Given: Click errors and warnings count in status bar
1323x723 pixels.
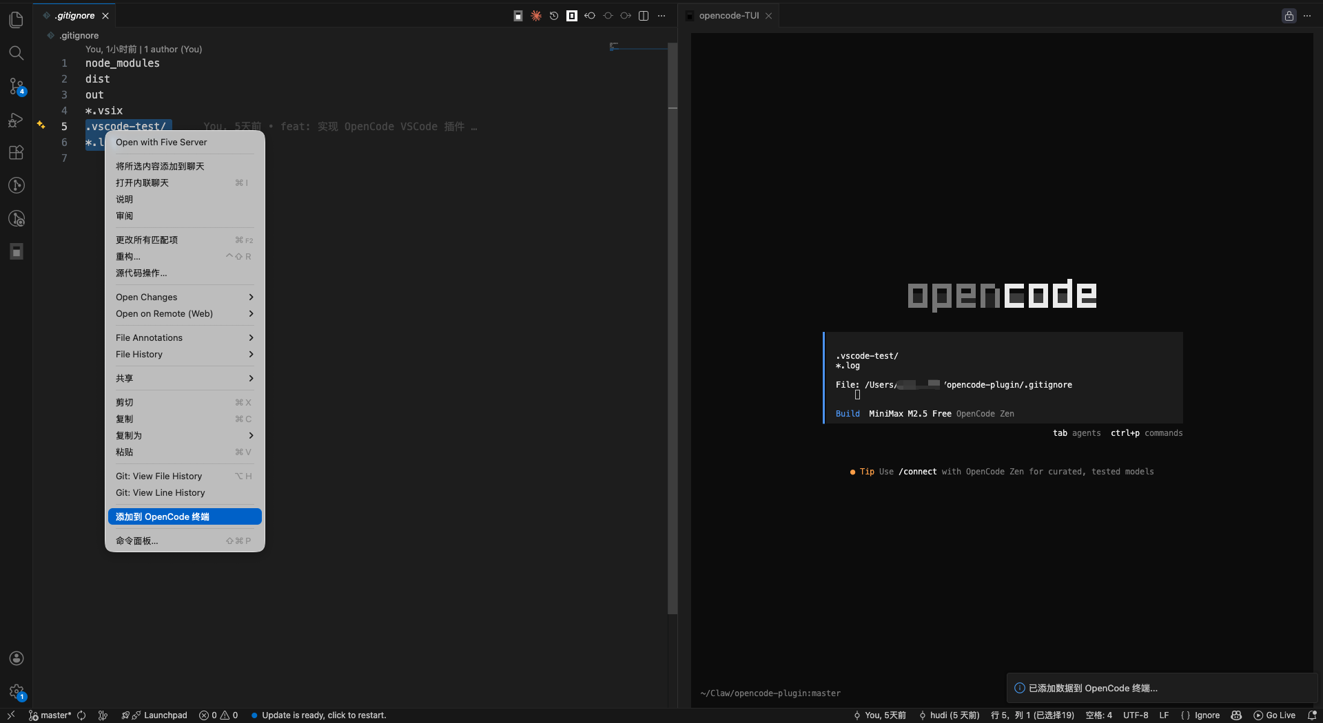Looking at the screenshot, I should point(218,715).
